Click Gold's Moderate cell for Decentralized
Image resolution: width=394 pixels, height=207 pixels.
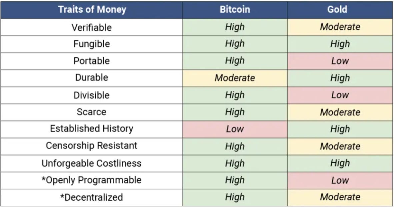tap(340, 197)
